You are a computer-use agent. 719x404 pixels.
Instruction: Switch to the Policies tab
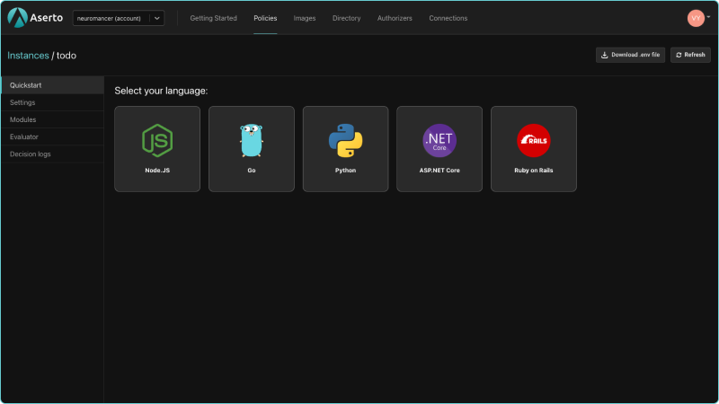click(265, 18)
